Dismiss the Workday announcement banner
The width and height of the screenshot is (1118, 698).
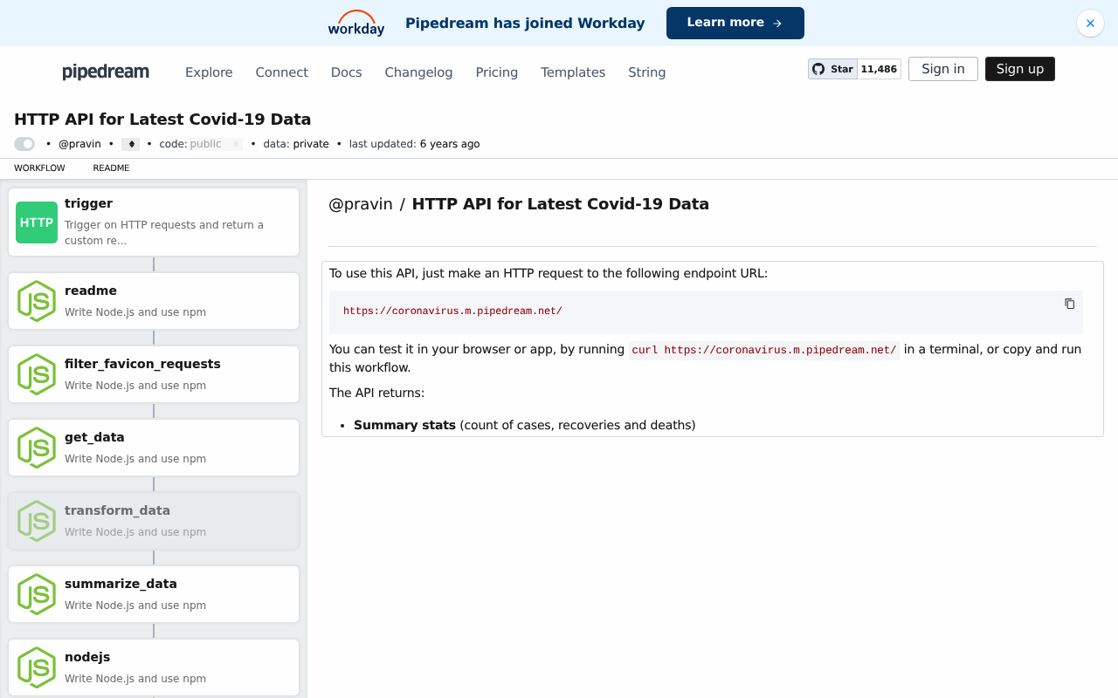1090,23
